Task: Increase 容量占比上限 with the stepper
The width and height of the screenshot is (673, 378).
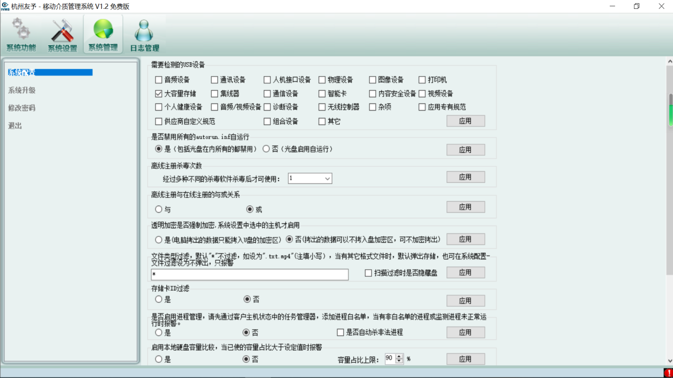Action: point(400,356)
